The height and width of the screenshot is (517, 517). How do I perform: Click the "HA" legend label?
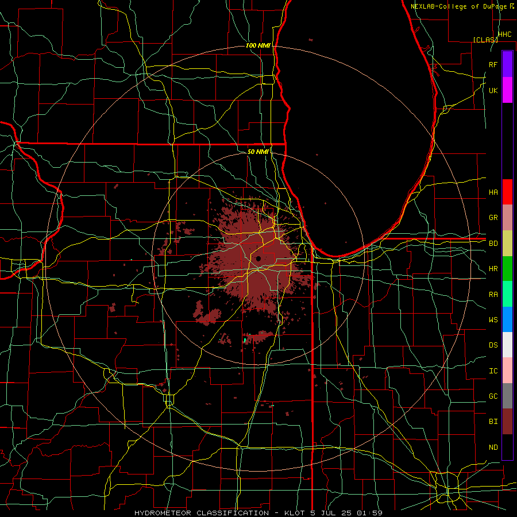click(x=493, y=192)
